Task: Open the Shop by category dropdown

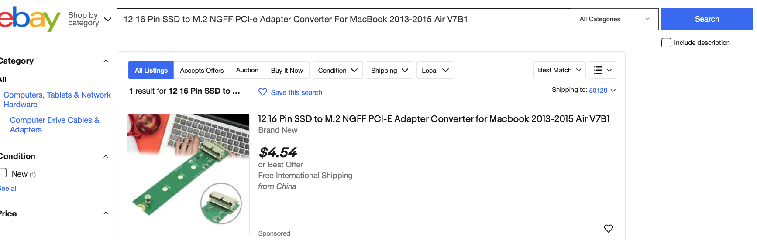Action: pos(89,19)
